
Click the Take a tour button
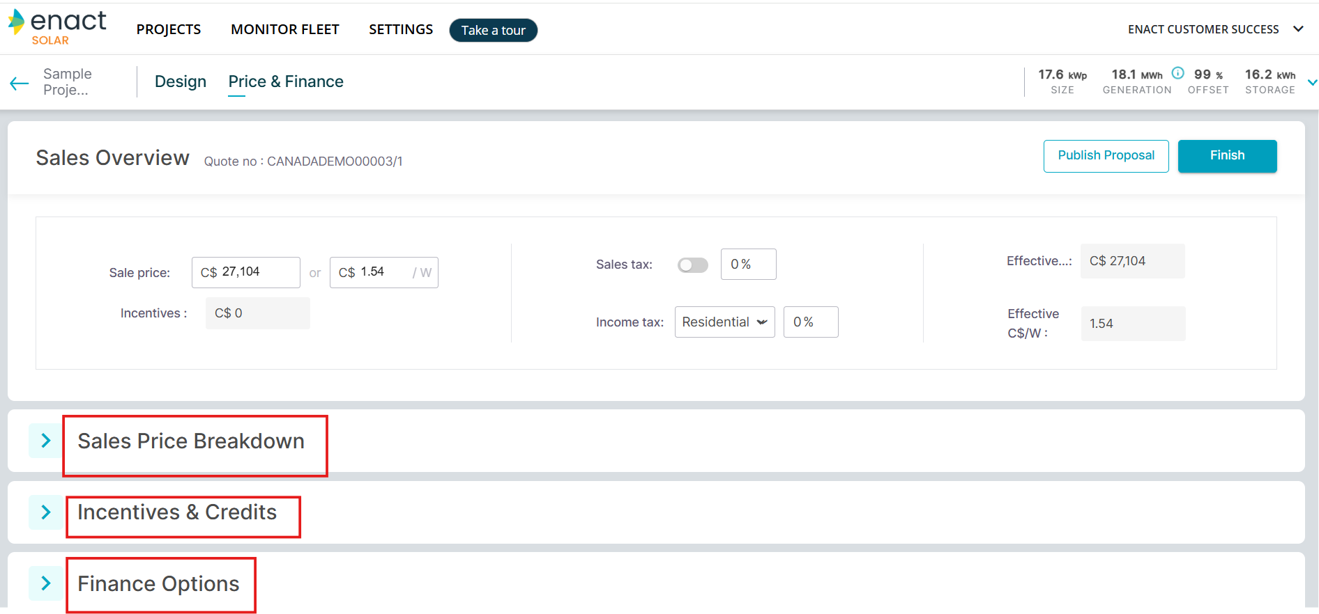493,30
